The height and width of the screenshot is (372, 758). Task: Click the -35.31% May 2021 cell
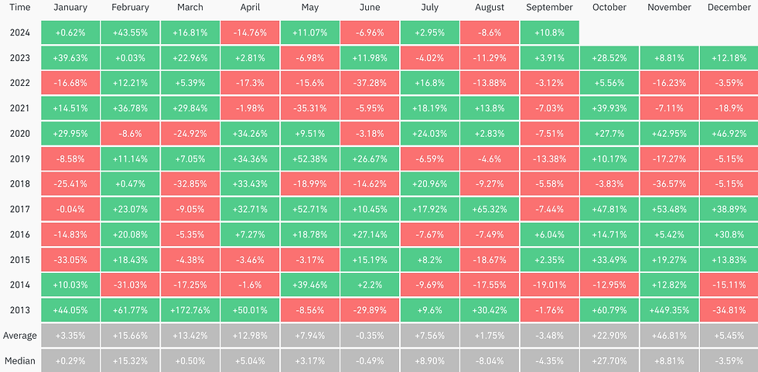click(310, 108)
